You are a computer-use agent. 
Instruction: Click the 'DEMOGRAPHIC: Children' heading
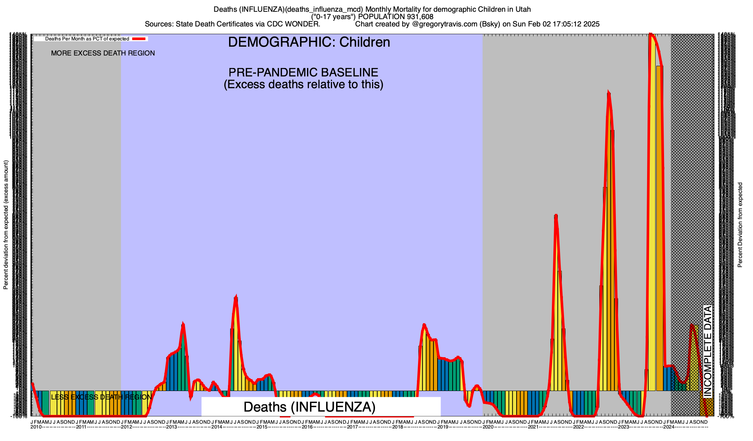[309, 42]
